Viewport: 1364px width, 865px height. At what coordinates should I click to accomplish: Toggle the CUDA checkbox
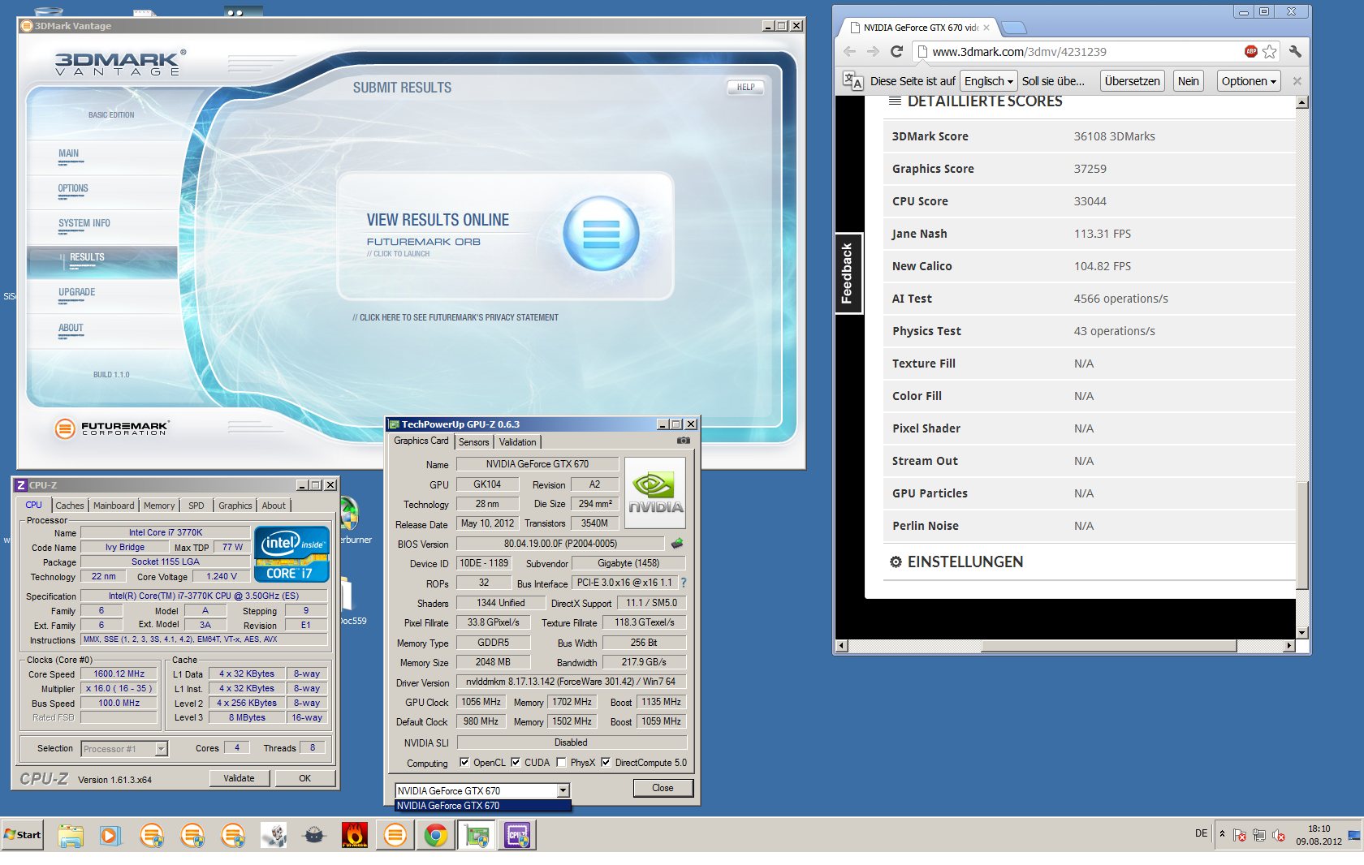(x=516, y=763)
